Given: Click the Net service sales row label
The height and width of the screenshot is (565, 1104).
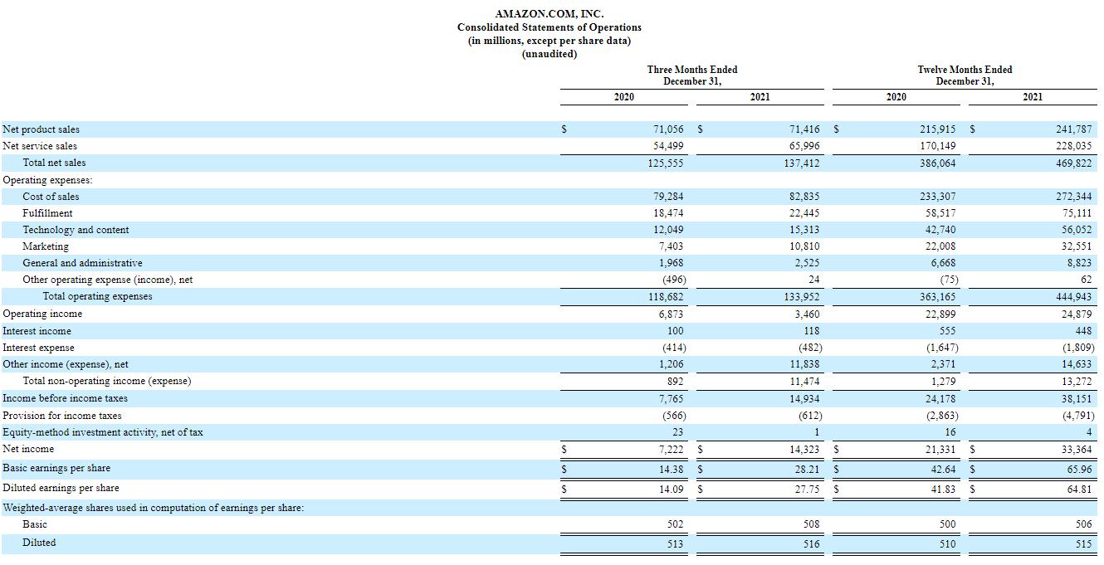Looking at the screenshot, I should [40, 146].
